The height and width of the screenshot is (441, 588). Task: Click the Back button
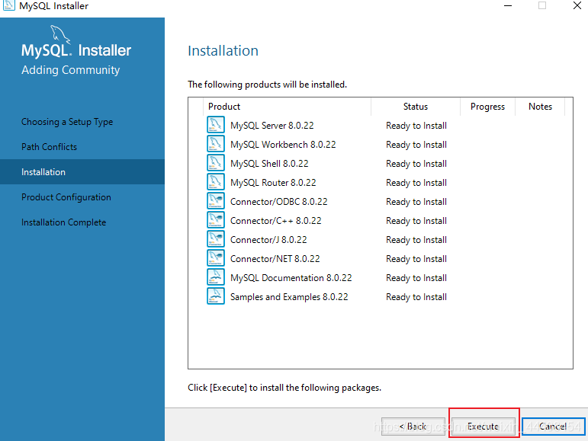click(413, 427)
